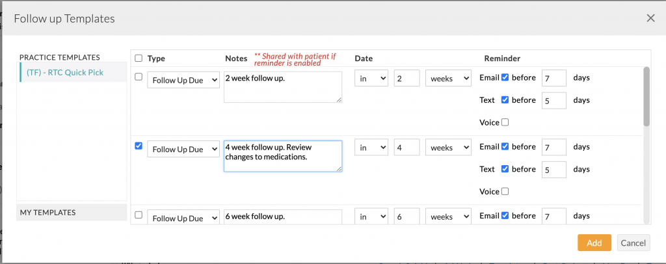Click the template list vertical scrollbar

(x=646, y=98)
